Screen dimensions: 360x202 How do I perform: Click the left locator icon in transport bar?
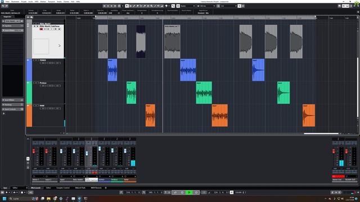(x=121, y=192)
